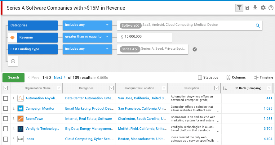Open BoomTown company link
The height and width of the screenshot is (145, 275).
(x=34, y=119)
